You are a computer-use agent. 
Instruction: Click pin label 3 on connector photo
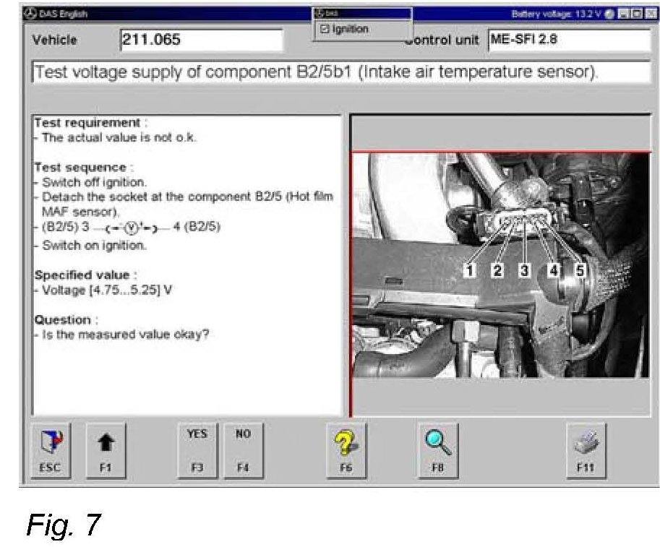pyautogui.click(x=525, y=270)
